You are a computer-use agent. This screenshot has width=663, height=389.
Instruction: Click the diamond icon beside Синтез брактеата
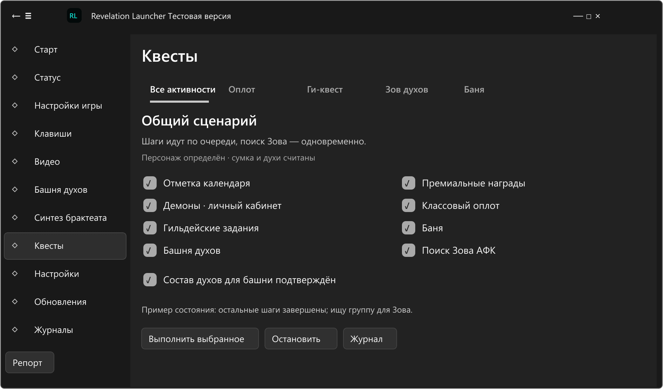pos(15,218)
